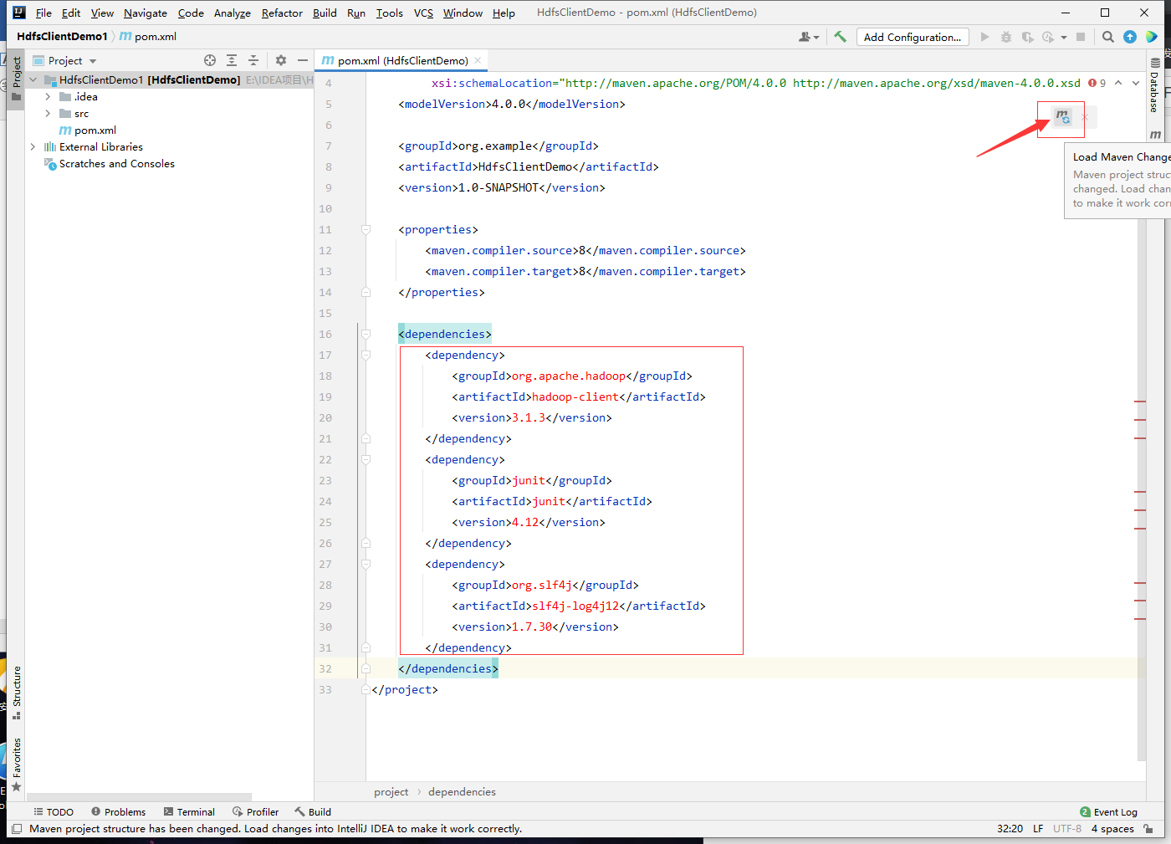Open the Tools menu
This screenshot has height=844, width=1171.
(x=389, y=13)
